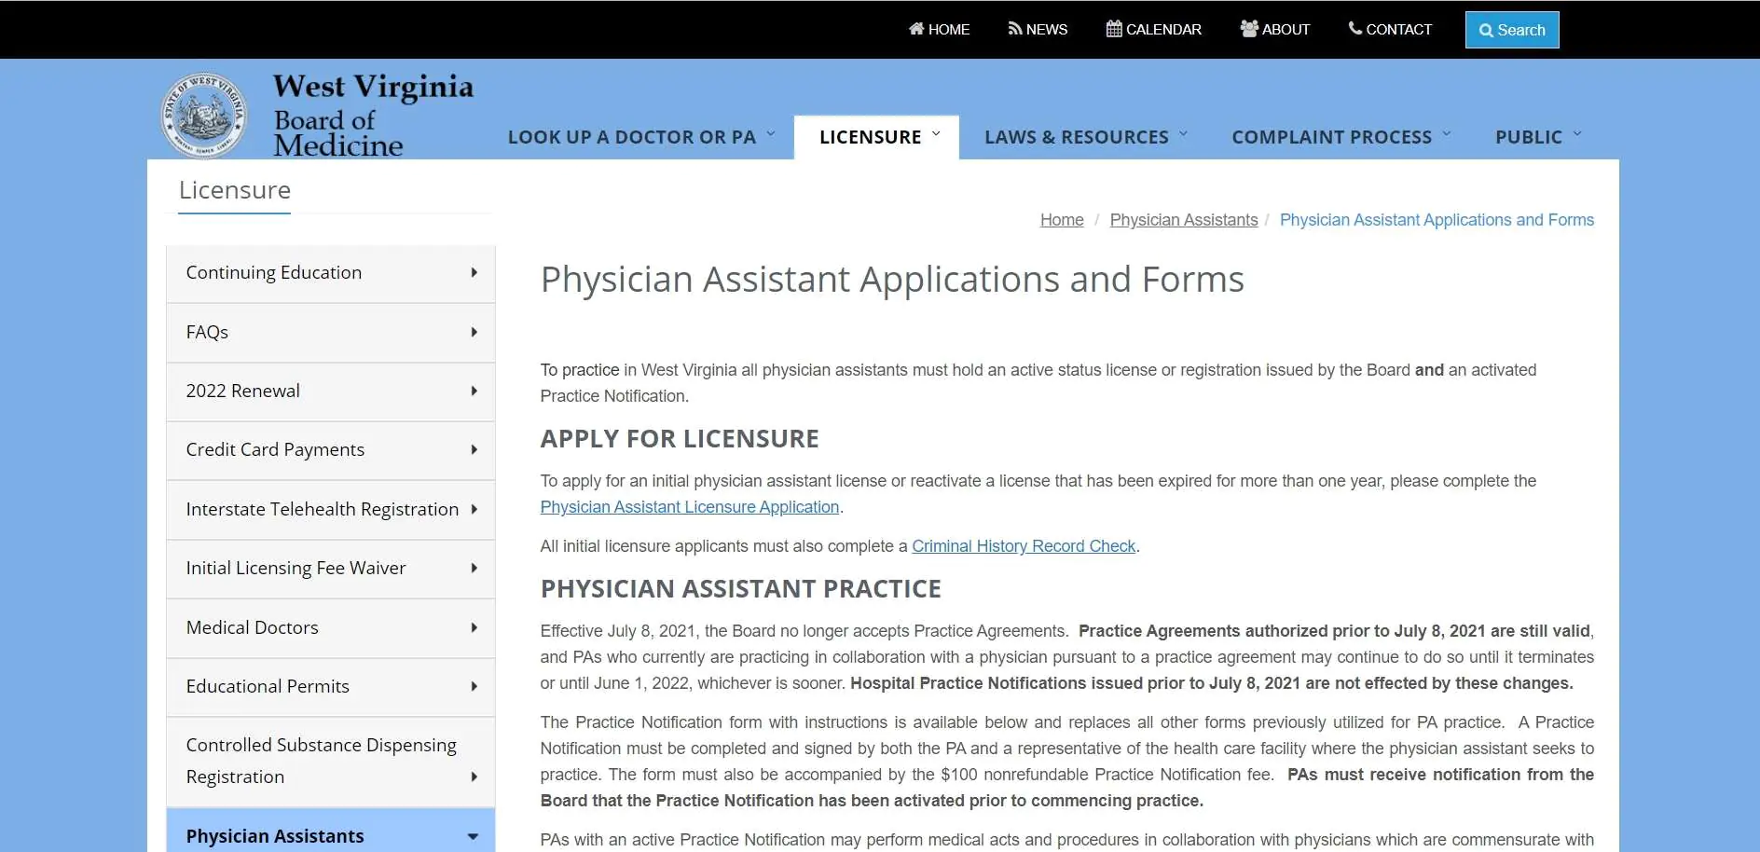Switch to the LICENSURE menu tab

(x=874, y=136)
